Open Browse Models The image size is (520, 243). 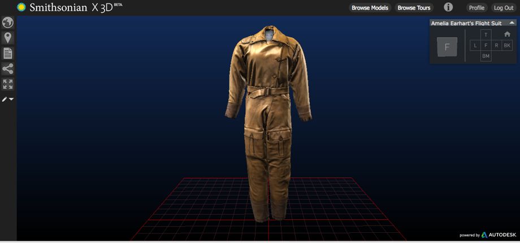click(x=370, y=8)
